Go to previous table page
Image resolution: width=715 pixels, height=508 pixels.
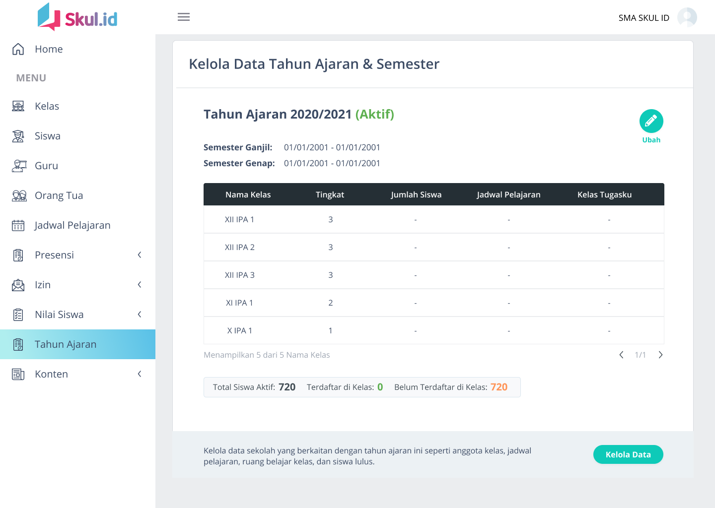coord(621,355)
